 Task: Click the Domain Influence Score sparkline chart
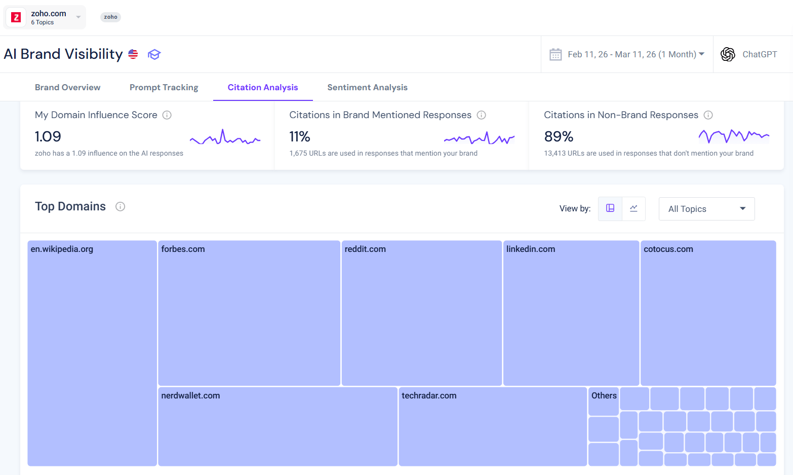[225, 137]
